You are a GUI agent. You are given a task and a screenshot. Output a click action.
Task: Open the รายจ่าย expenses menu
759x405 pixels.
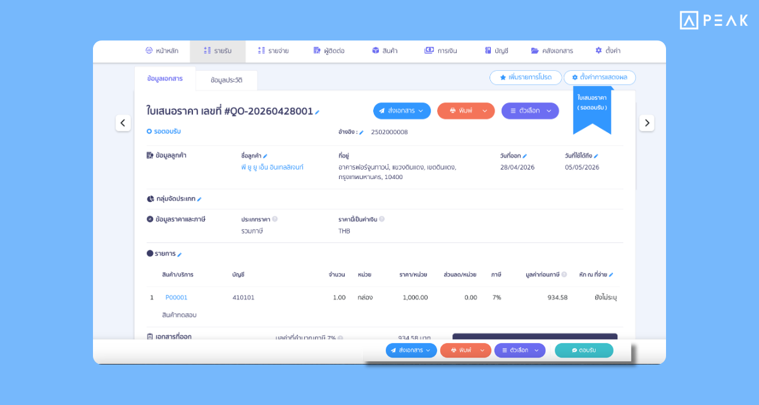click(x=273, y=51)
